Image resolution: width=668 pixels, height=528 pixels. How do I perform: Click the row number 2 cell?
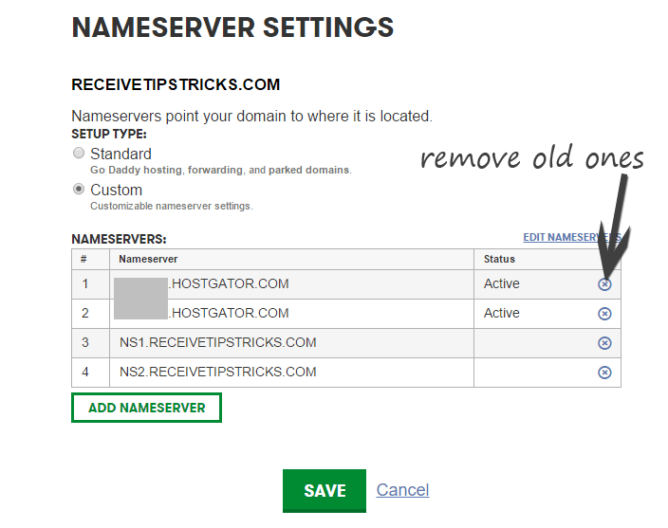coord(91,314)
